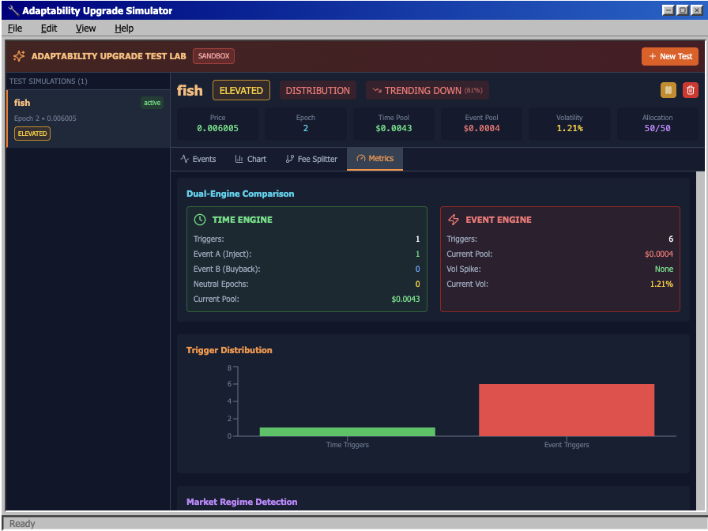
Task: Click the Time Engine clock icon
Action: click(200, 220)
